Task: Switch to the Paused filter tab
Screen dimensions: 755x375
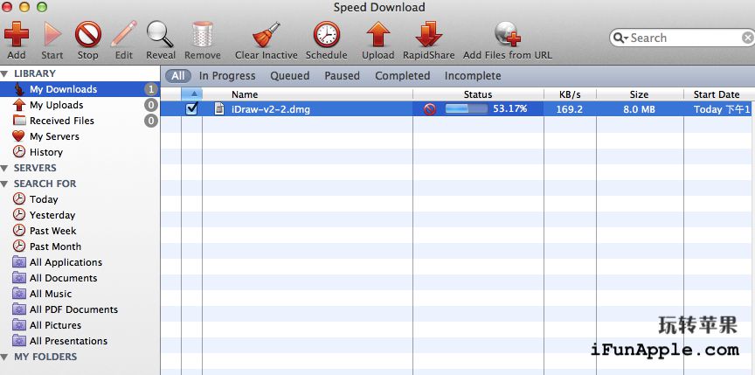Action: coord(342,76)
